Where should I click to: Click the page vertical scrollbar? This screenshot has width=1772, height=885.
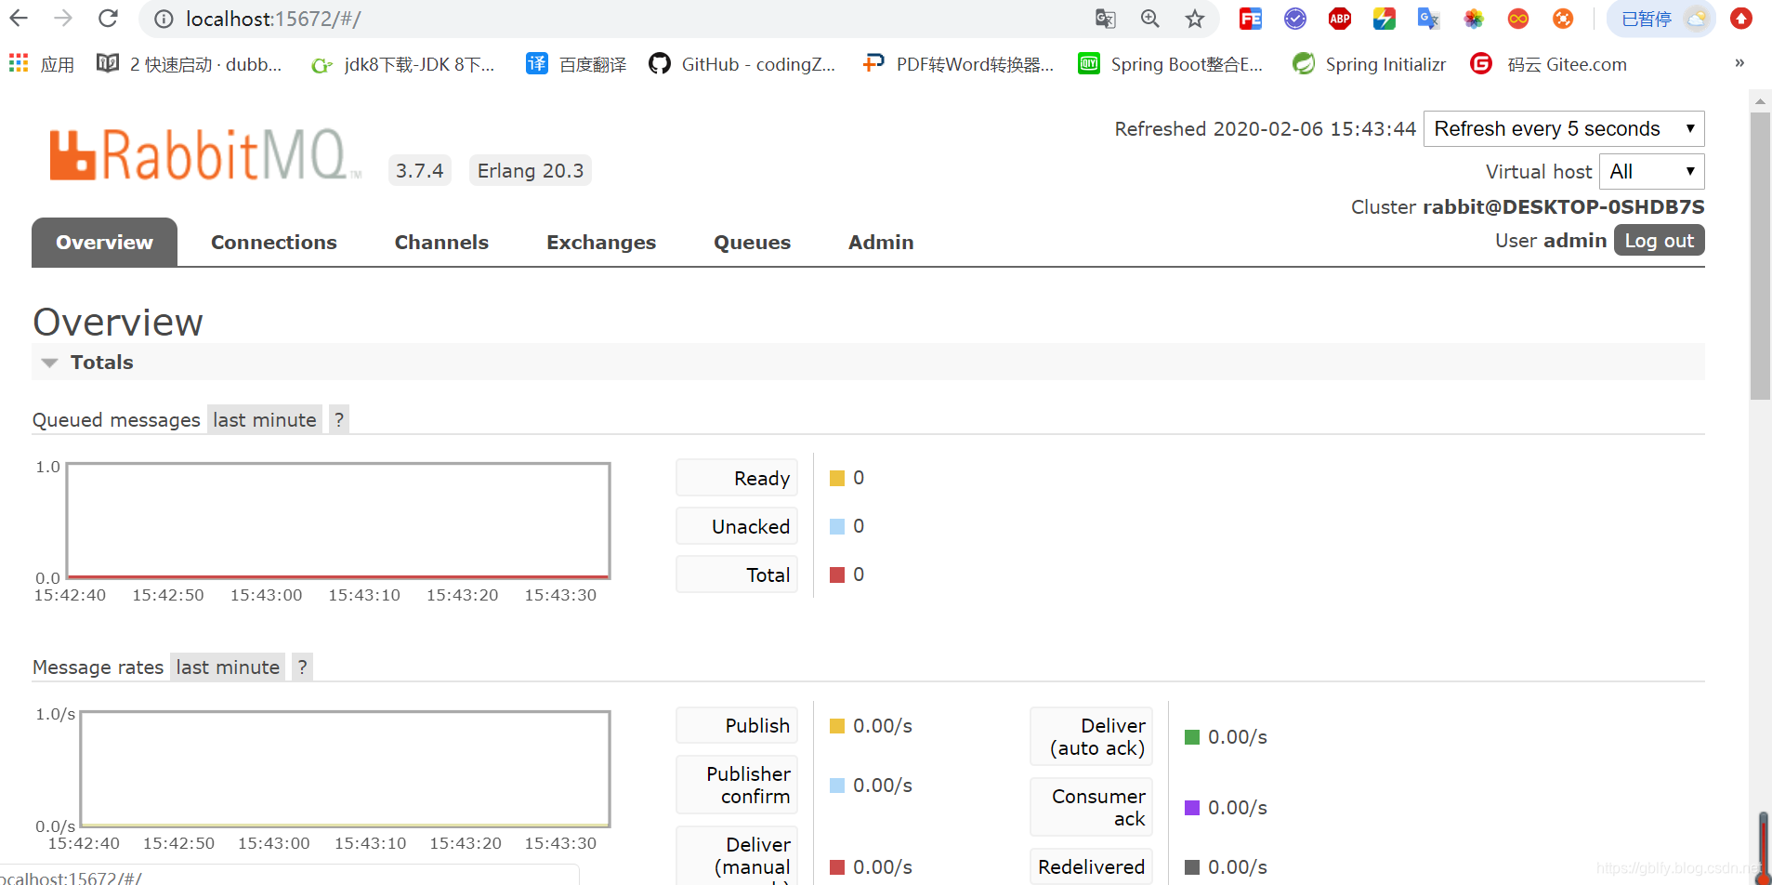tap(1760, 256)
